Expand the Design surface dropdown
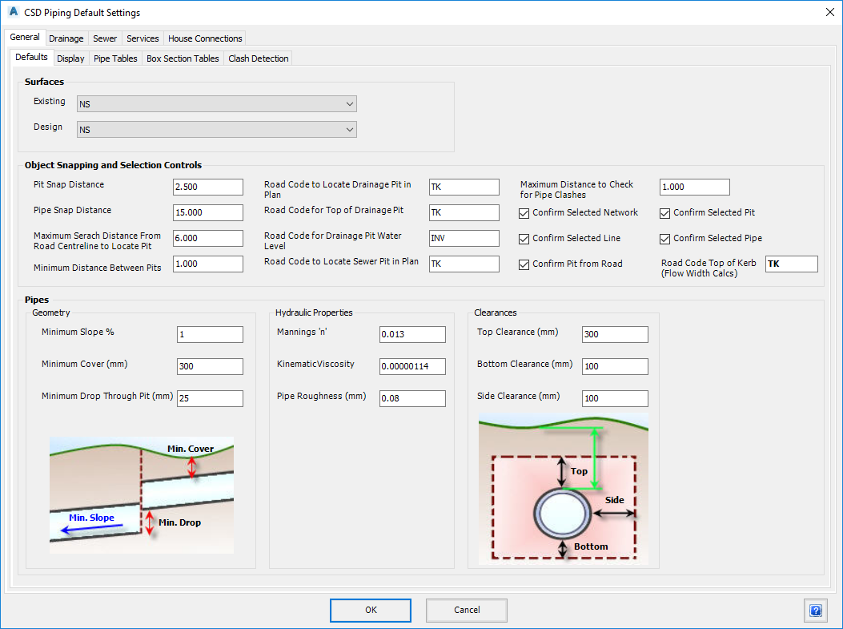The width and height of the screenshot is (843, 629). click(x=216, y=130)
